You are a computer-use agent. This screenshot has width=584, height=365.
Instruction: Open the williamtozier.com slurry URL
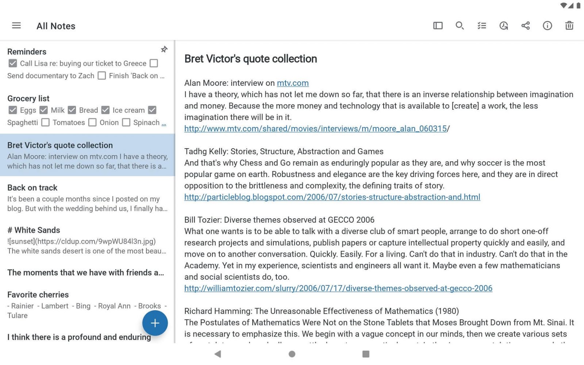338,288
